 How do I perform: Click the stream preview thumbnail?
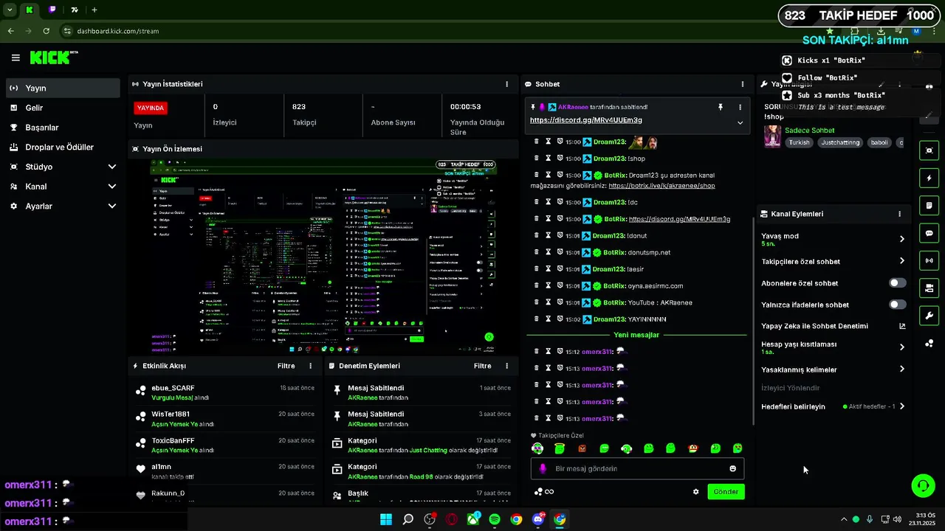(x=322, y=256)
